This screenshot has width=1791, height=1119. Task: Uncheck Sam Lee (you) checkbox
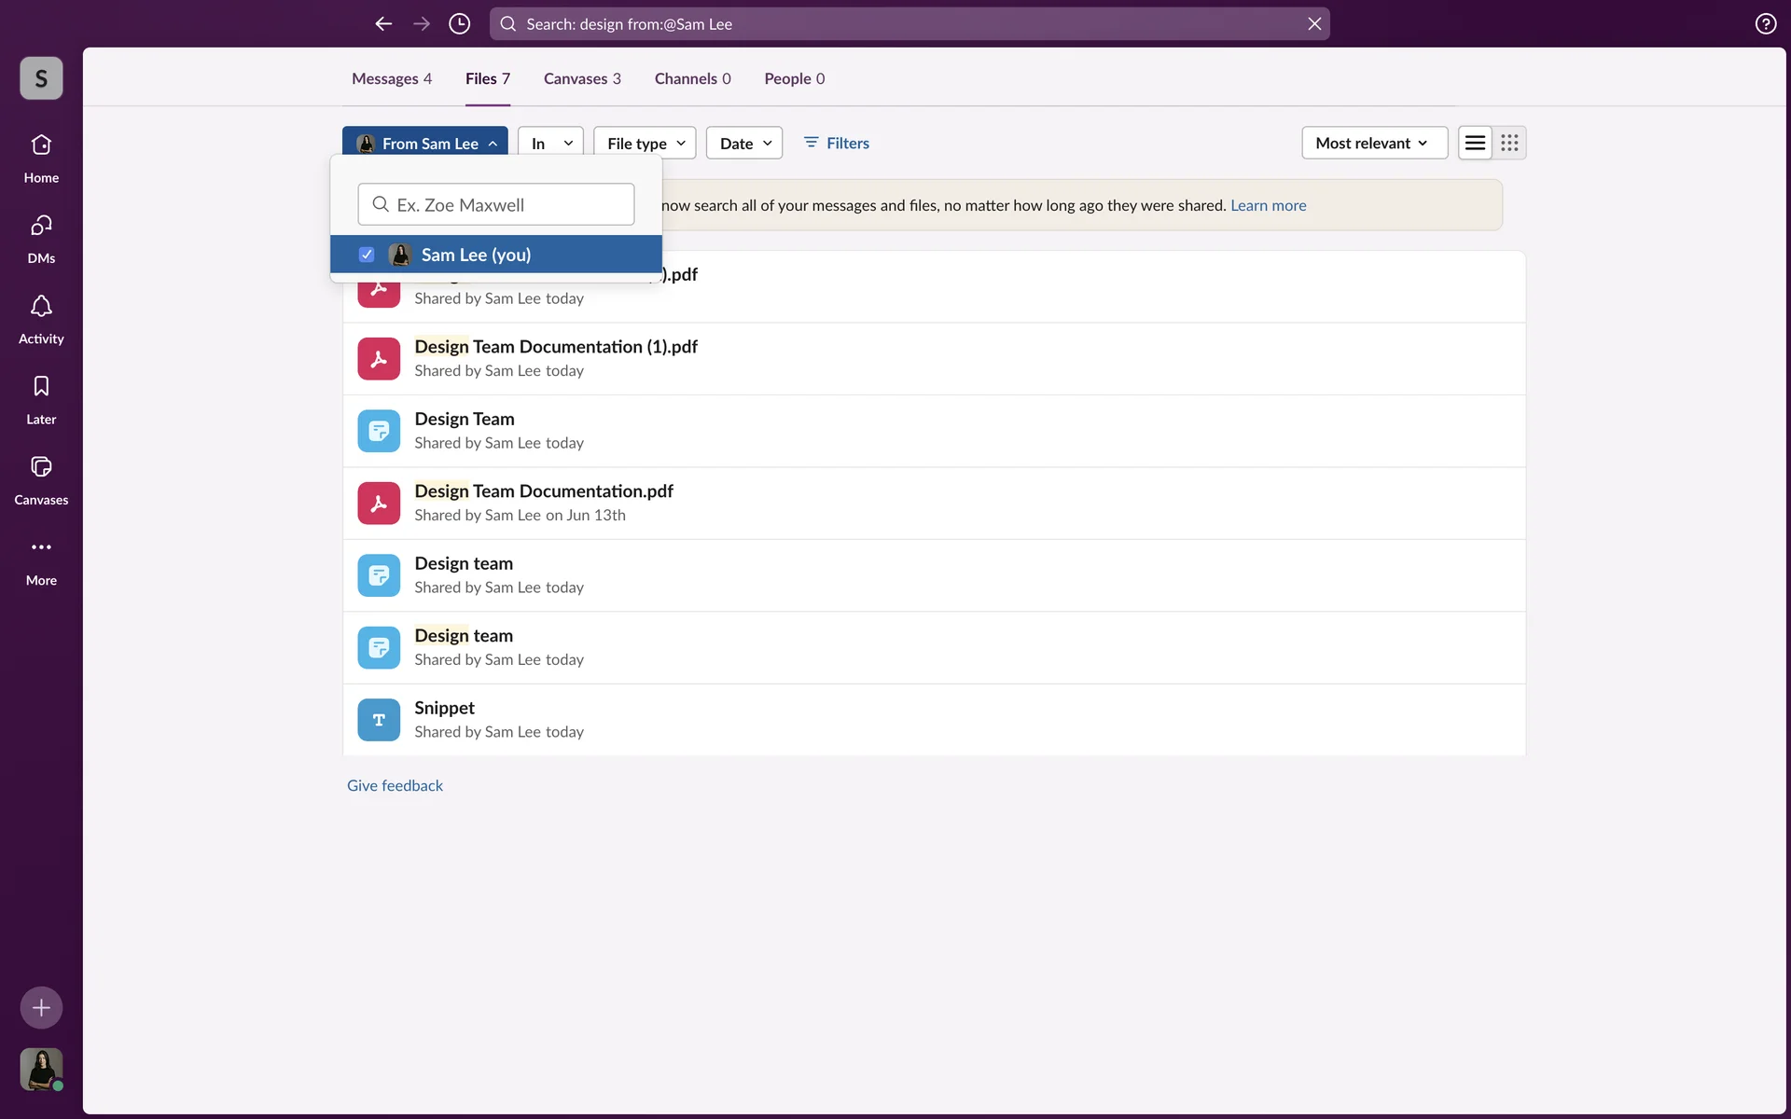click(x=367, y=255)
